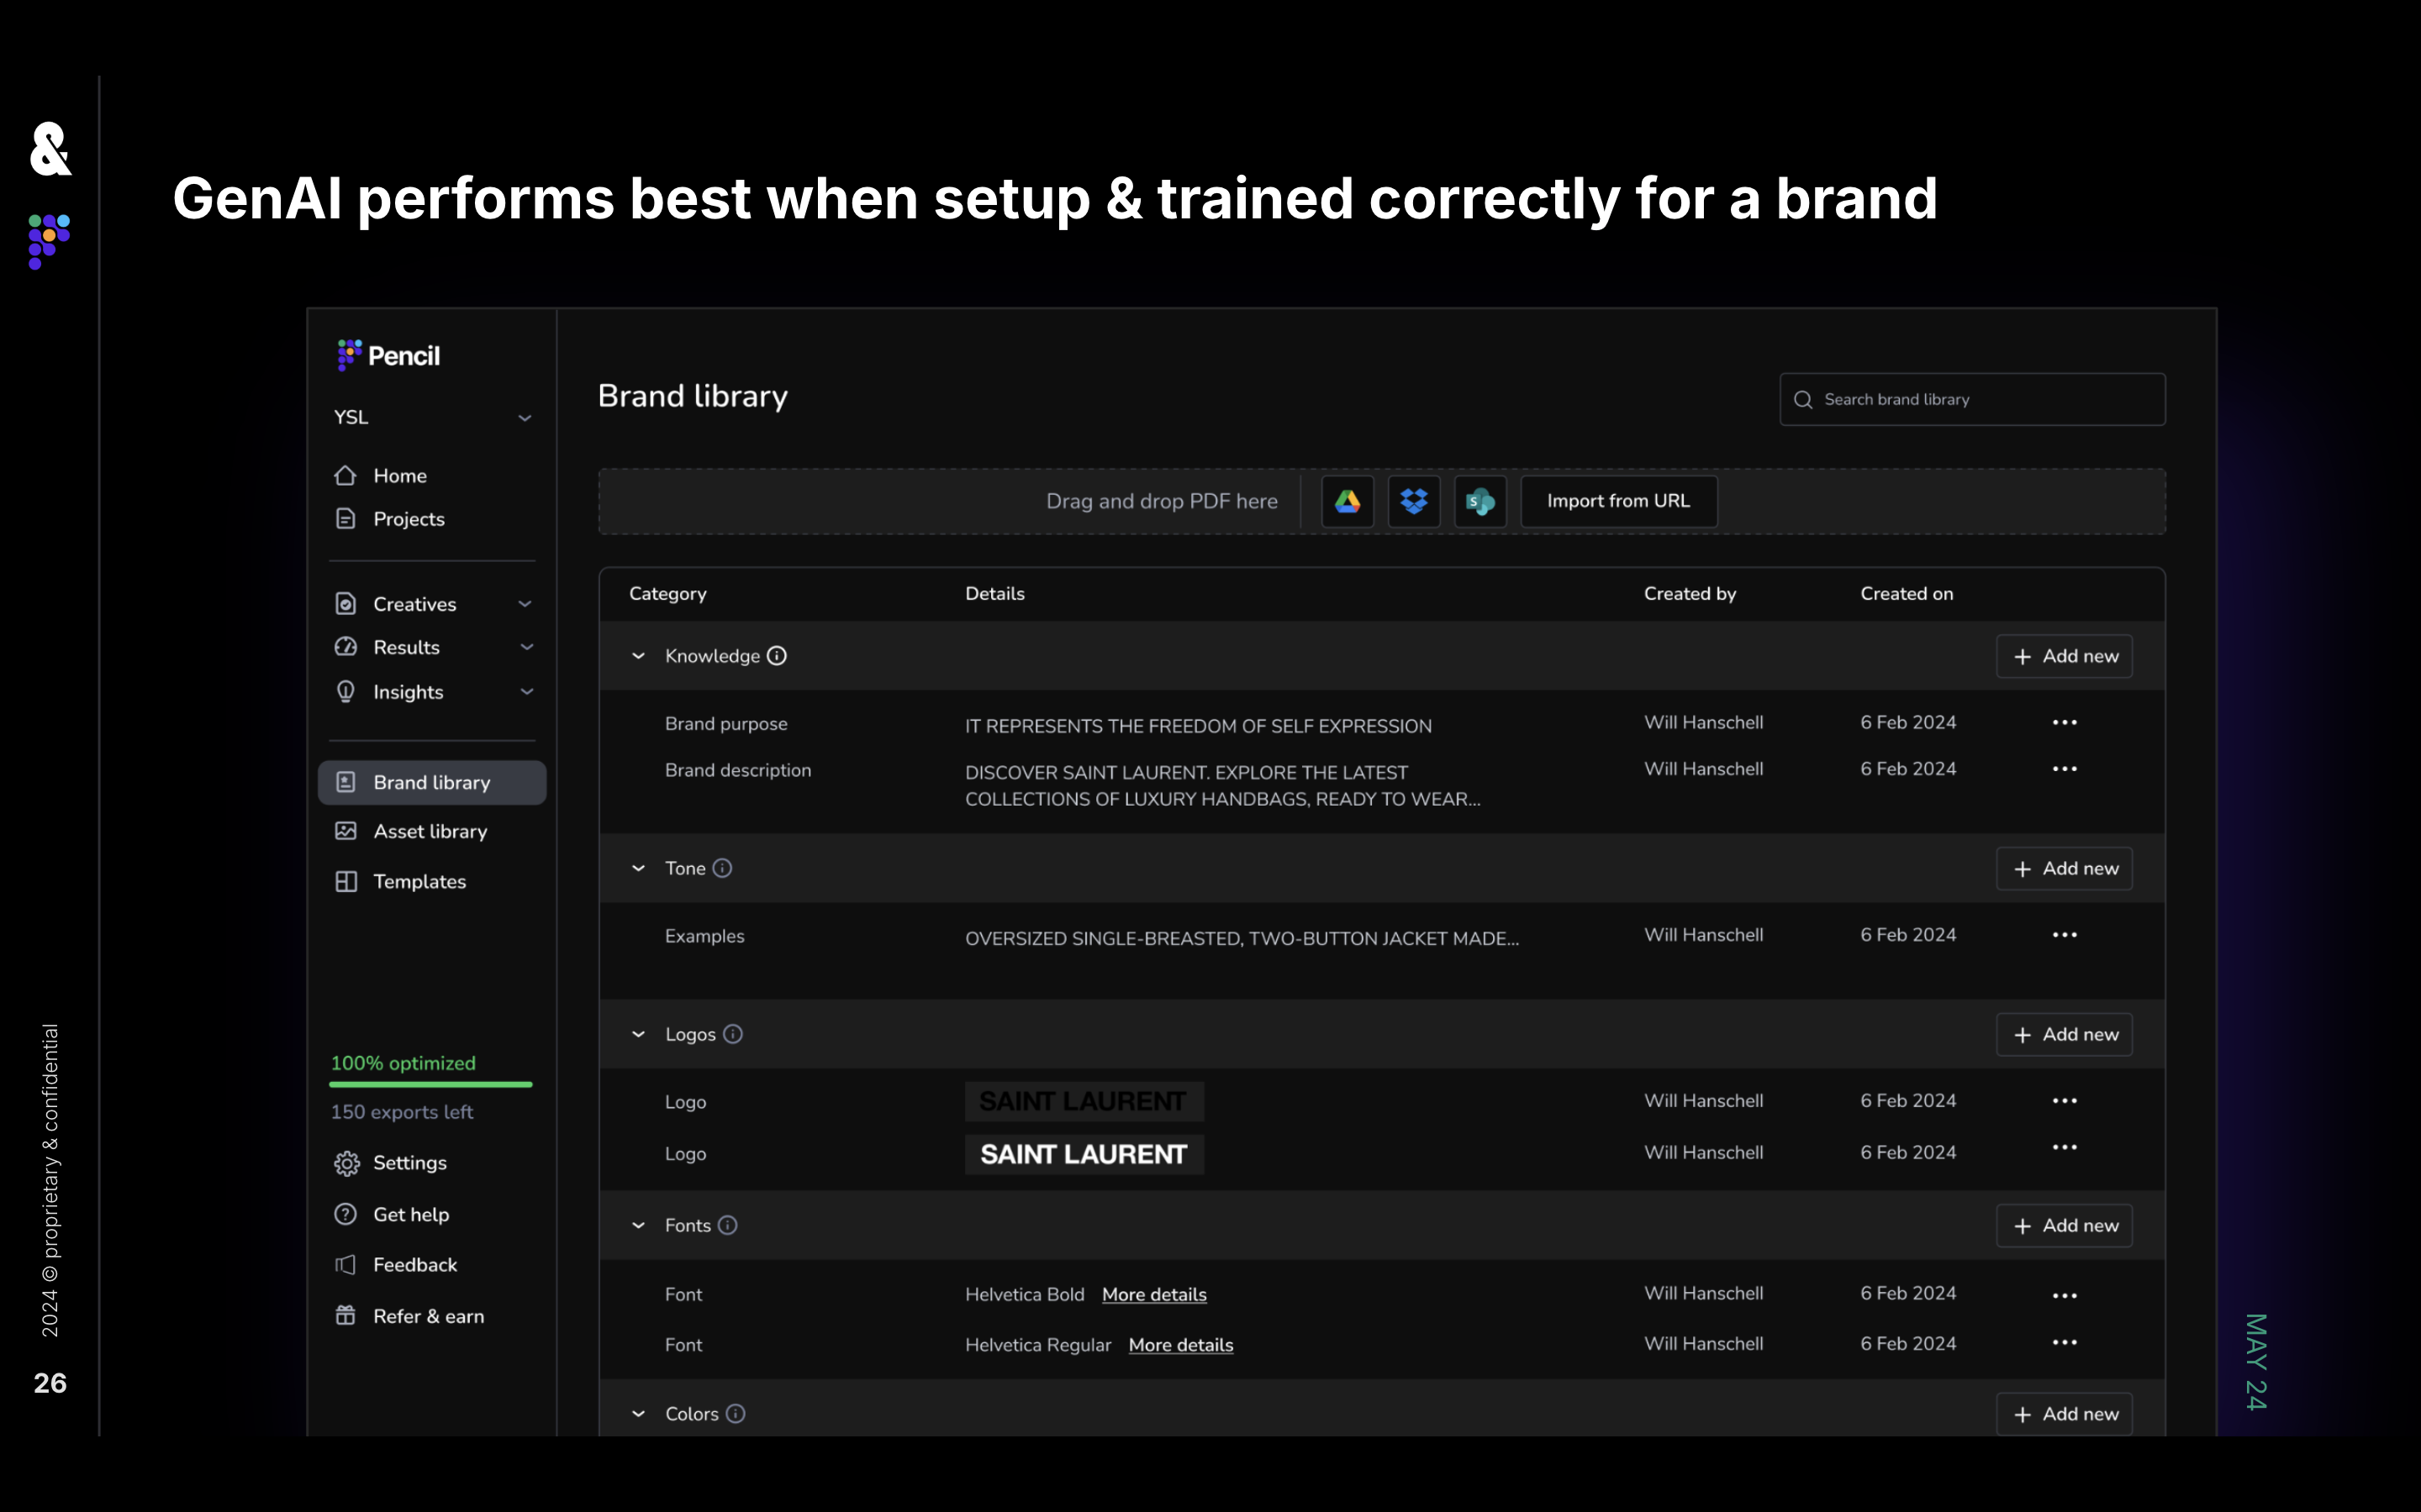Click the info icon beside Fonts
Viewport: 2421px width, 1512px height.
(727, 1225)
